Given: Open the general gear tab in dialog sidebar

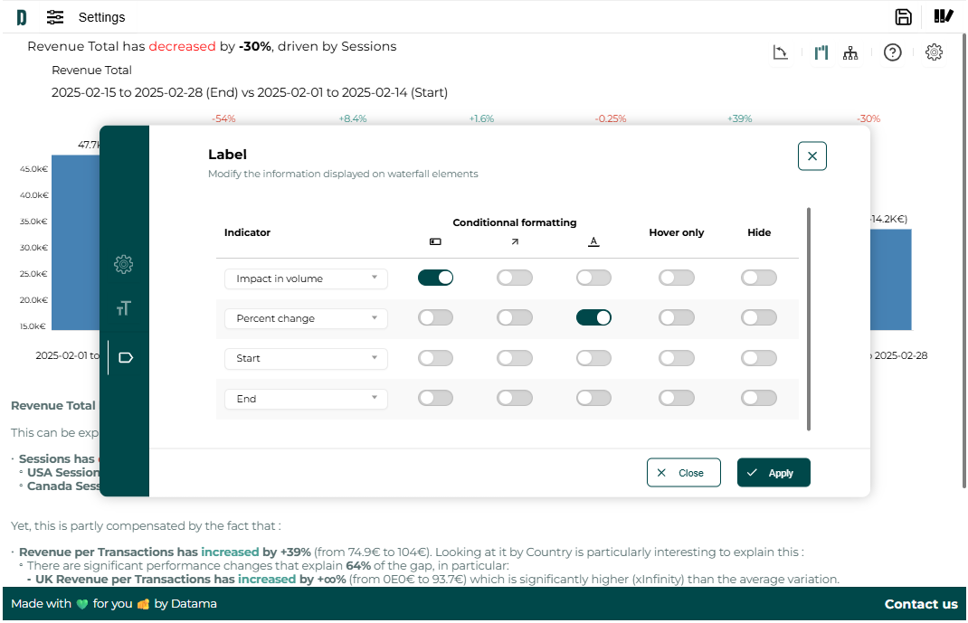Looking at the screenshot, I should (124, 264).
